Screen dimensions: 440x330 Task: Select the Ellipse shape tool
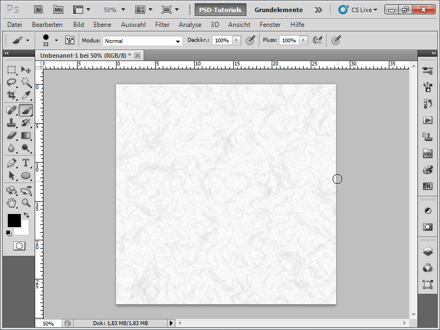click(x=26, y=175)
